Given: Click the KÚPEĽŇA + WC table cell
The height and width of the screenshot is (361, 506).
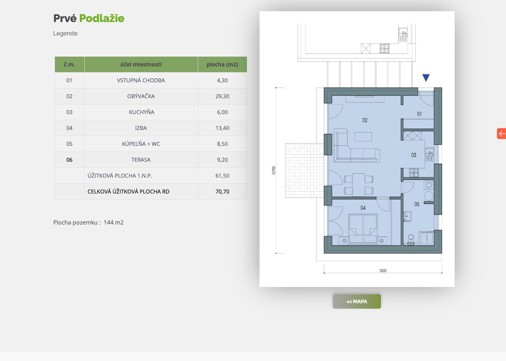Looking at the screenshot, I should point(141,144).
